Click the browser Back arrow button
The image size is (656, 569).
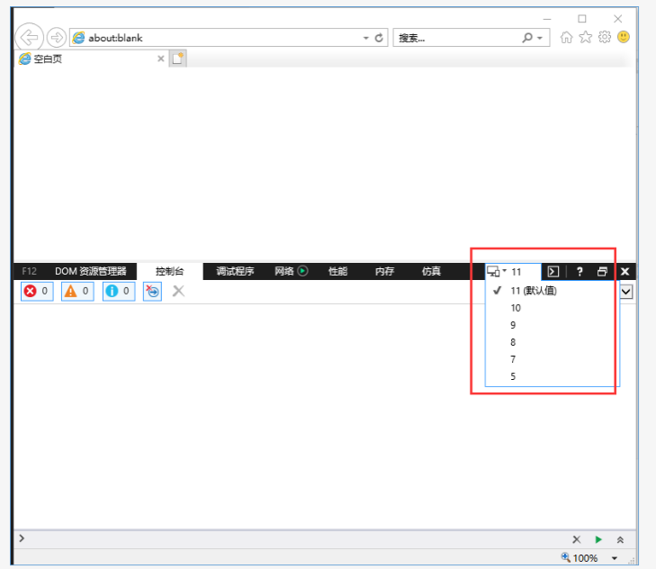click(x=30, y=37)
